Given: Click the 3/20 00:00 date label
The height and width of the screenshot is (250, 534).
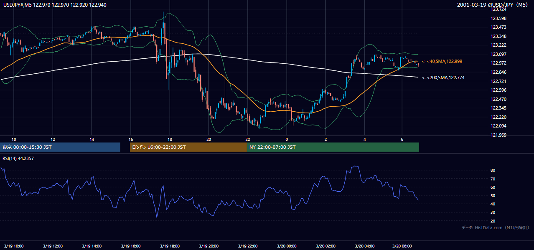Looking at the screenshot, I should click(x=286, y=246).
